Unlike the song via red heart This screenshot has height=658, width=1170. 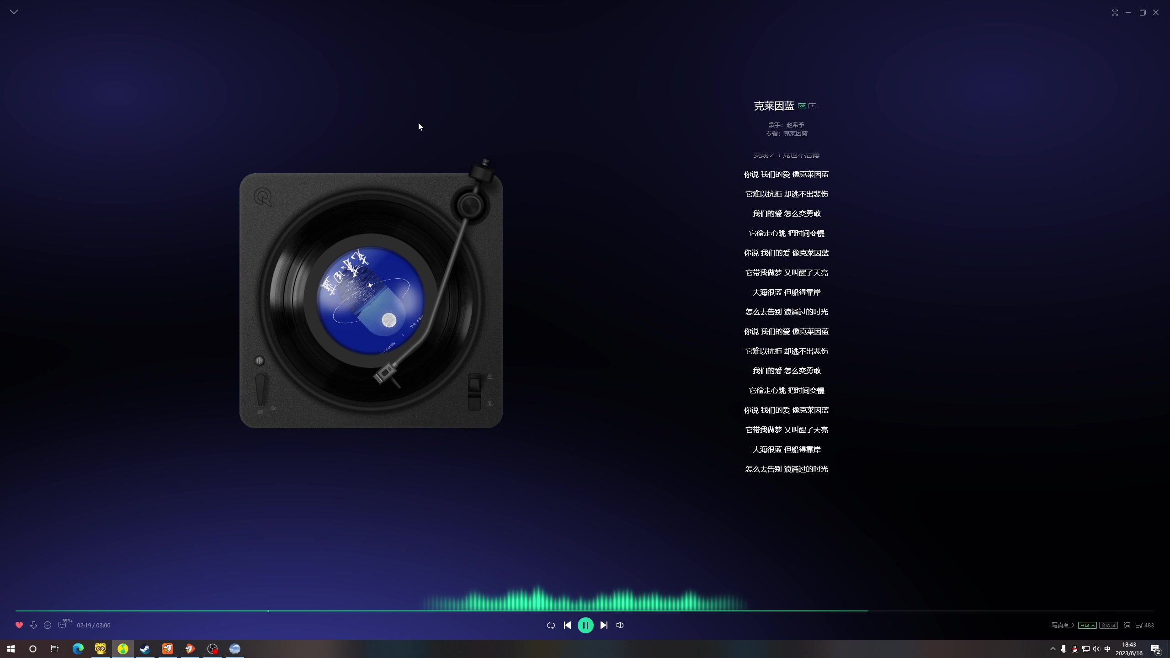click(19, 625)
